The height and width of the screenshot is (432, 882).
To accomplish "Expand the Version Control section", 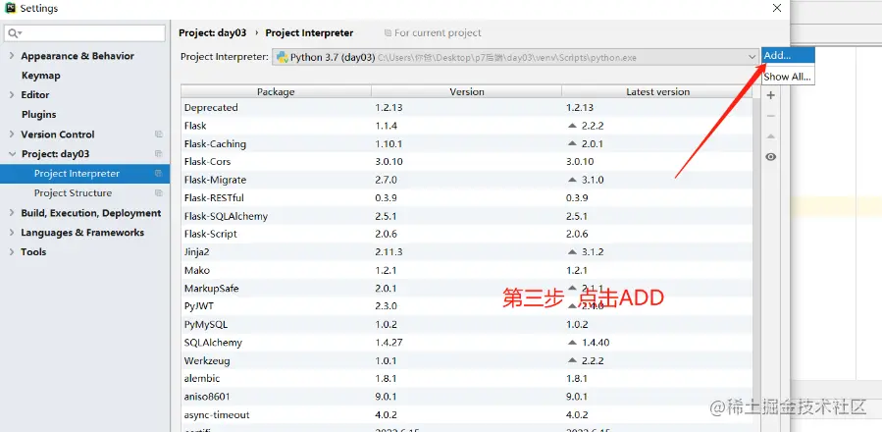I will pyautogui.click(x=12, y=135).
